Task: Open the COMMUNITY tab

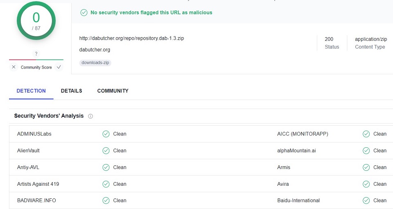Action: 113,91
